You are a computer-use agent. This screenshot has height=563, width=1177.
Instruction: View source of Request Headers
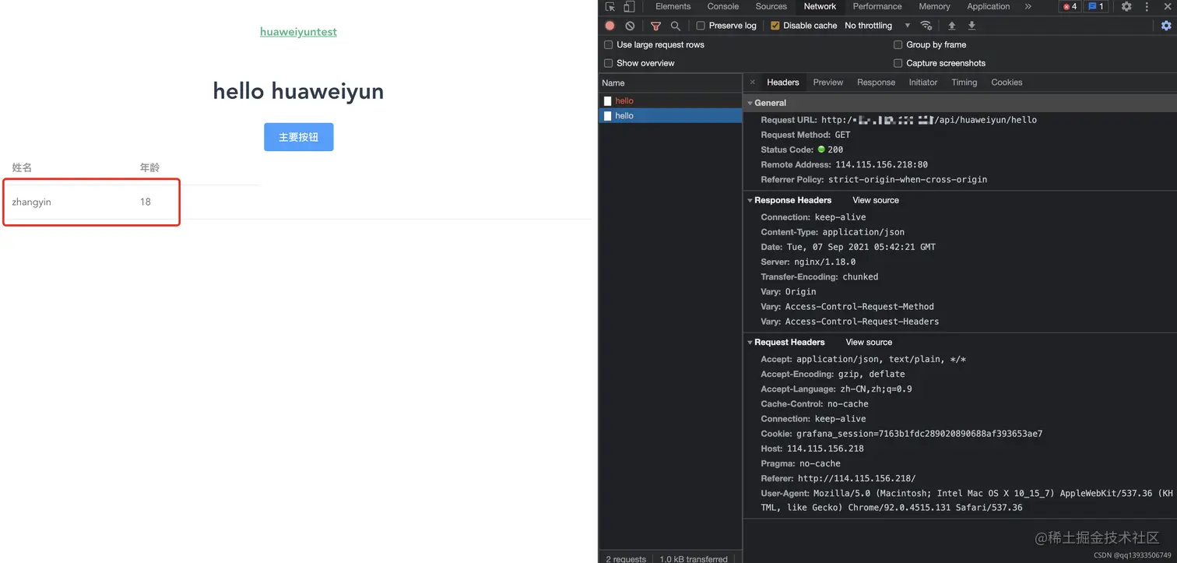pyautogui.click(x=869, y=342)
